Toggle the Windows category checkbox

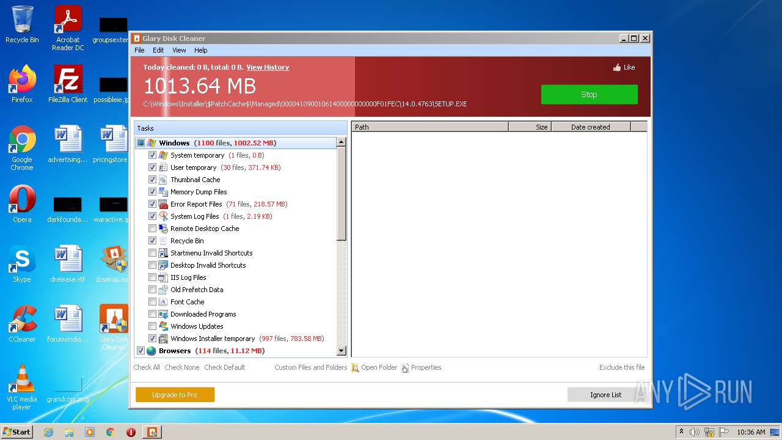(x=141, y=143)
